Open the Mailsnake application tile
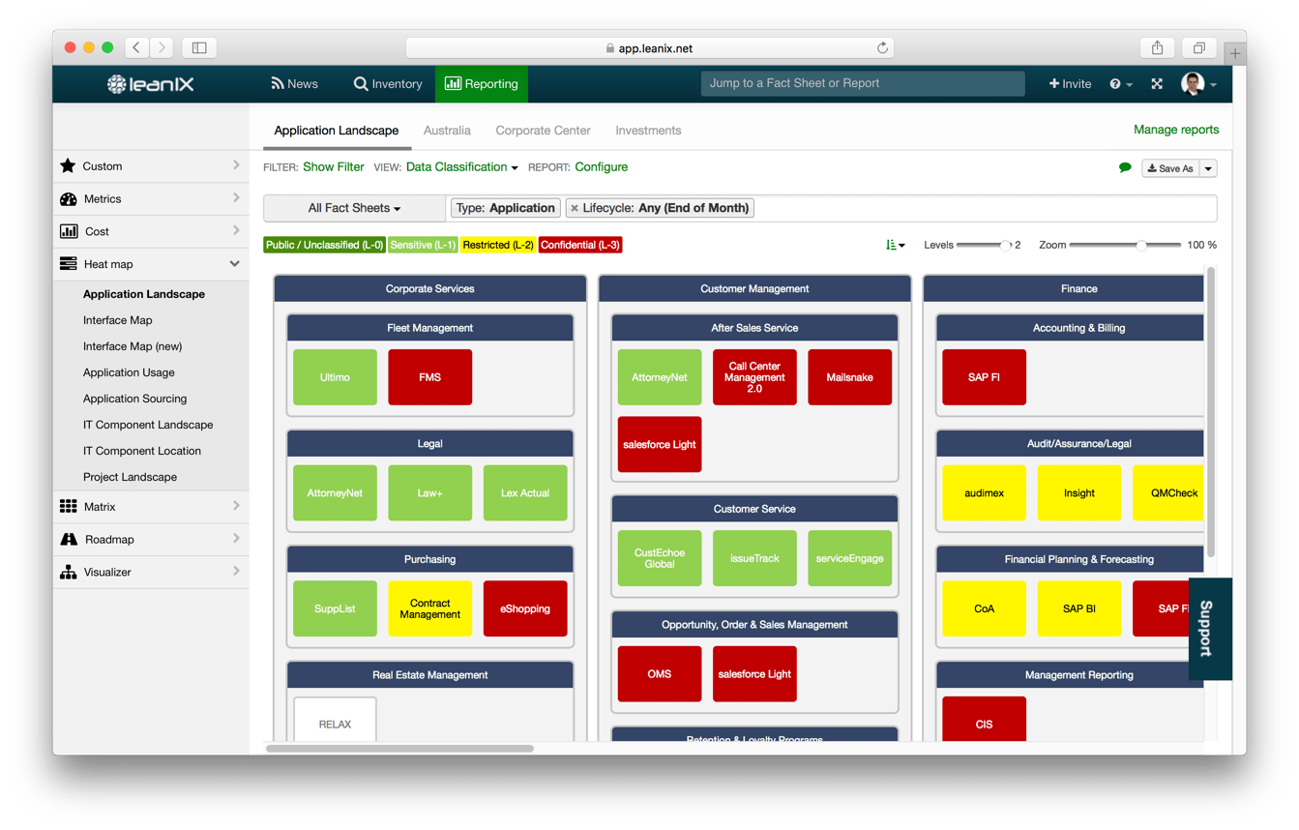Image resolution: width=1299 pixels, height=830 pixels. [x=849, y=377]
